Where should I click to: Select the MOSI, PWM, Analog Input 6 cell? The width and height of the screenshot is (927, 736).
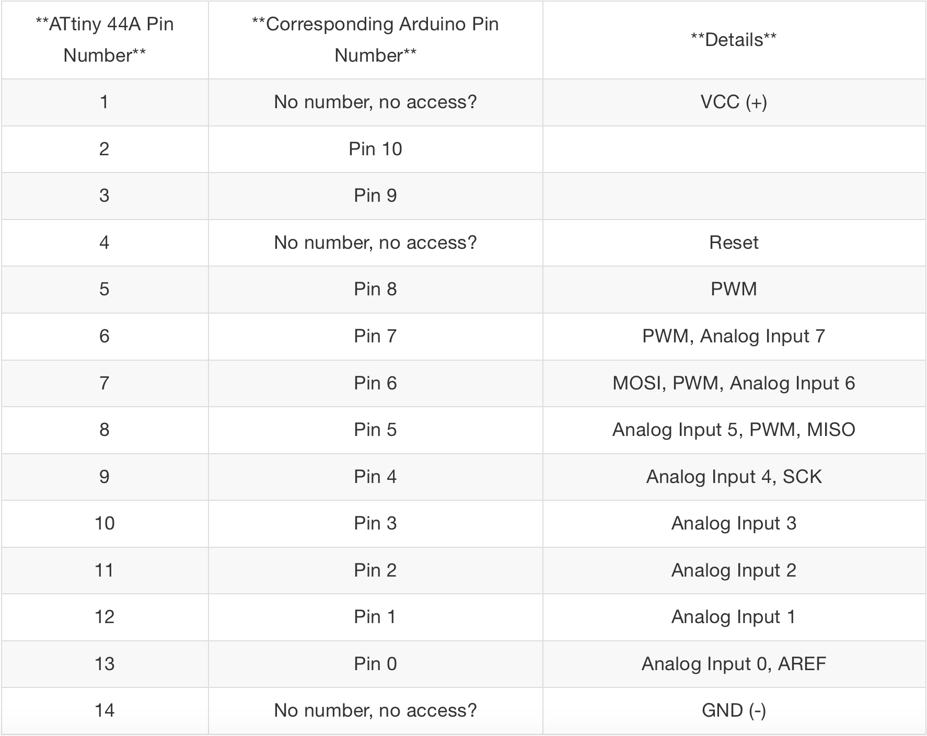coord(734,383)
